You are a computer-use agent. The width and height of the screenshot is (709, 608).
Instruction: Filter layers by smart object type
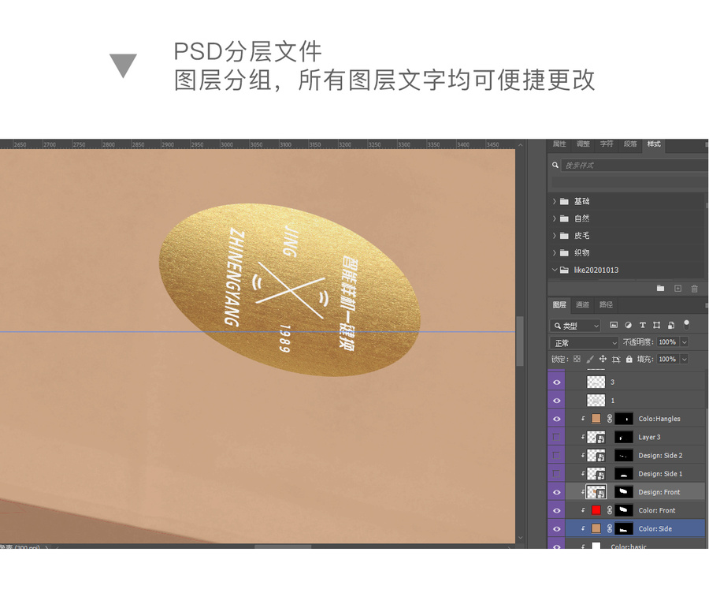671,325
